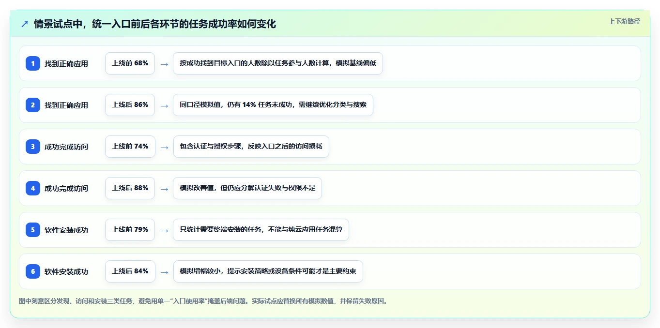The height and width of the screenshot is (328, 660).
Task: Click the 上线前 79% value pill
Action: pyautogui.click(x=130, y=230)
